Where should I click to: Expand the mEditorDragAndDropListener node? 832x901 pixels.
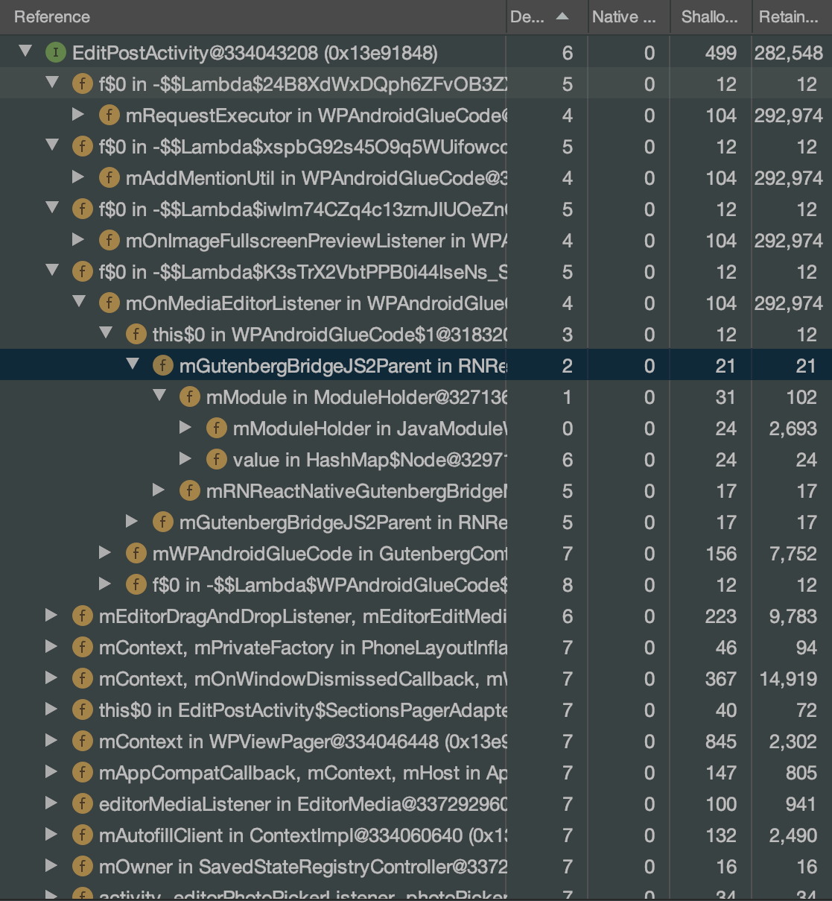[x=51, y=616]
